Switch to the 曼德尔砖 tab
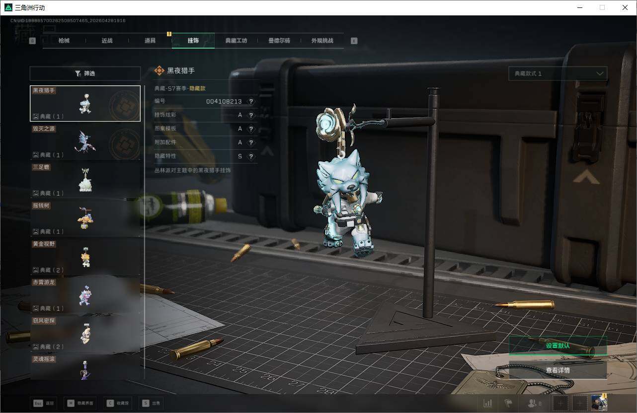The width and height of the screenshot is (637, 413). (x=279, y=41)
